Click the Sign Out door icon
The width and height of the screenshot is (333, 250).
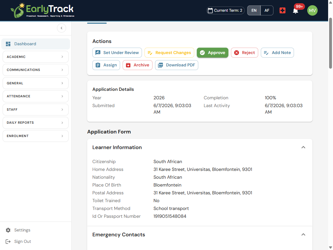tap(8, 242)
